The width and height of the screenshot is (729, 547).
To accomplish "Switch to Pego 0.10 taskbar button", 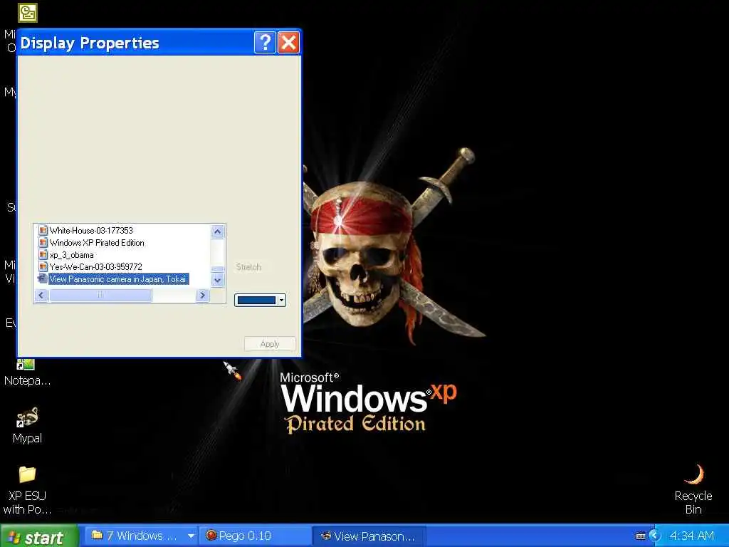I will point(255,536).
